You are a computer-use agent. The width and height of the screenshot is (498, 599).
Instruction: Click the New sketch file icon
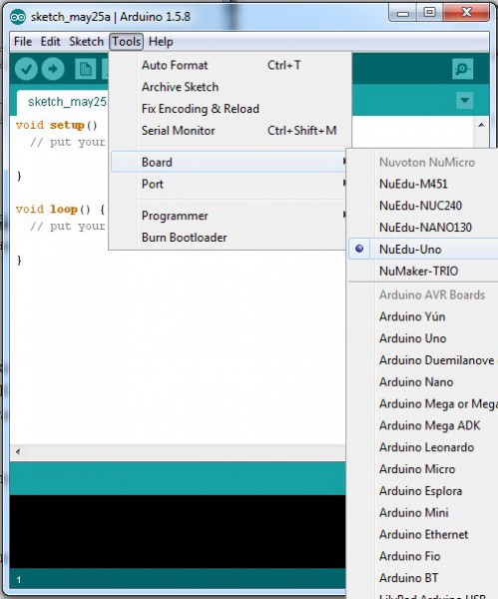(x=85, y=69)
